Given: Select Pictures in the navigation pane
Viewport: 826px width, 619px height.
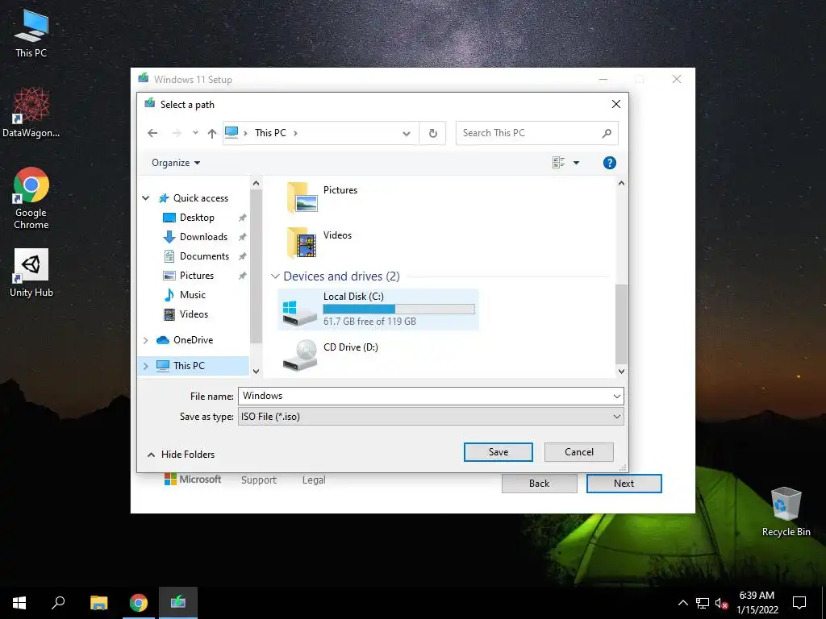Looking at the screenshot, I should (x=197, y=276).
